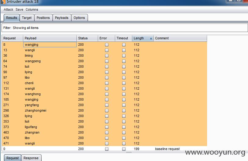Select the yangfang payload row
The height and width of the screenshot is (161, 248).
(x=104, y=105)
